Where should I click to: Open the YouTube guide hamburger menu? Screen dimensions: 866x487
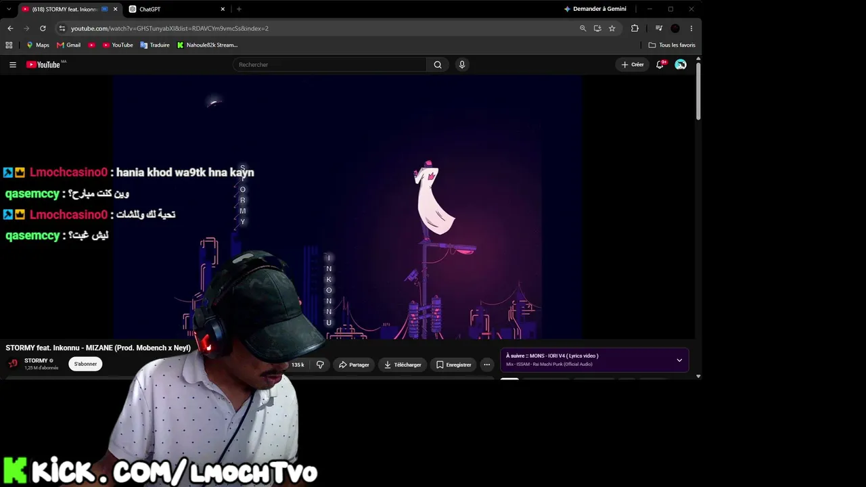coord(13,64)
